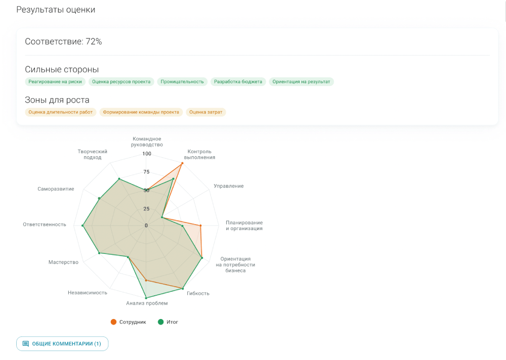Click the Гибкость axis label
506x360 pixels.
[x=198, y=293]
